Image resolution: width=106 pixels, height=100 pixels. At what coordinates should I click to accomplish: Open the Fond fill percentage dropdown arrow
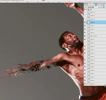click(x=104, y=7)
